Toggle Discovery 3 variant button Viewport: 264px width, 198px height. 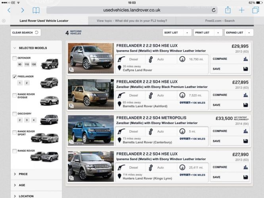[27, 120]
